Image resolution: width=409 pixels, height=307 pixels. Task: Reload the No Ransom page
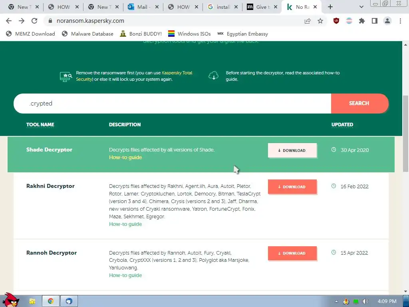[x=34, y=21]
